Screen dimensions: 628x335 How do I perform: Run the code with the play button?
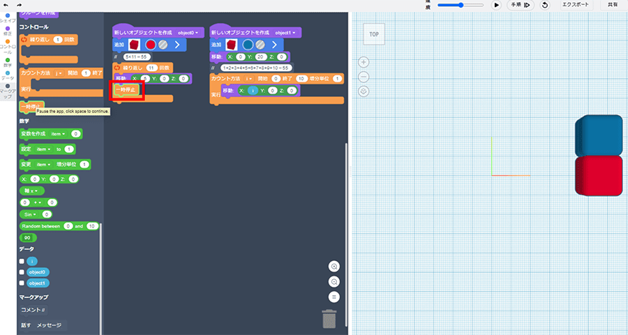coord(496,5)
